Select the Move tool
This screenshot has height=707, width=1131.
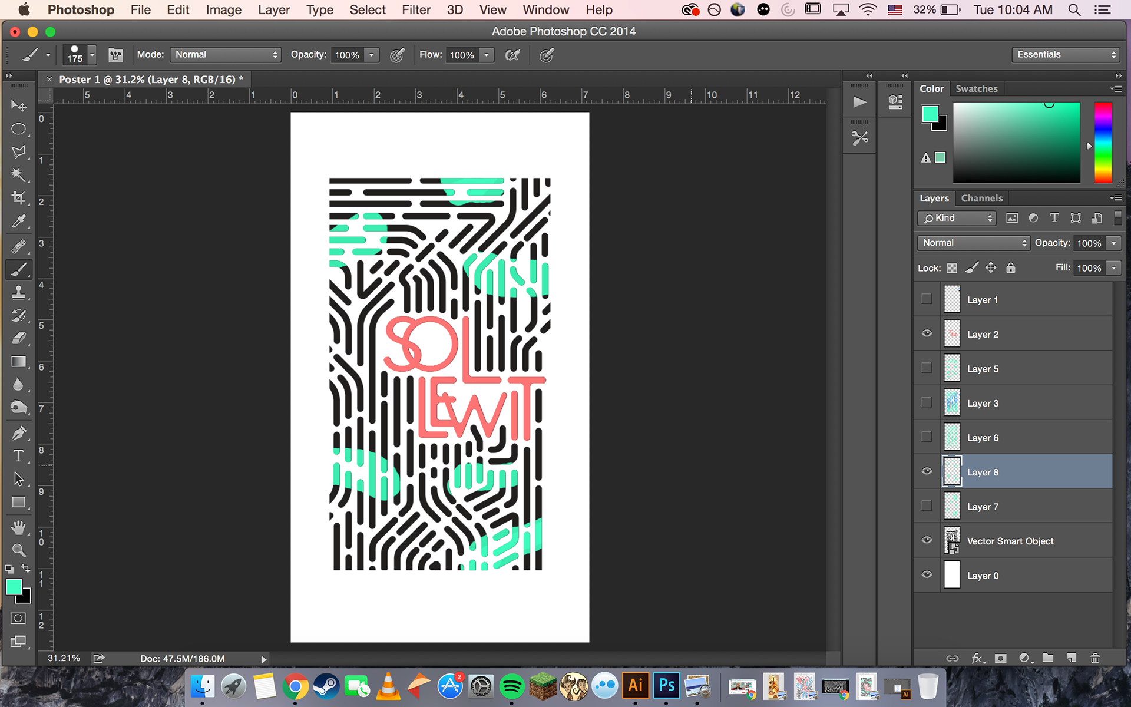pos(18,105)
